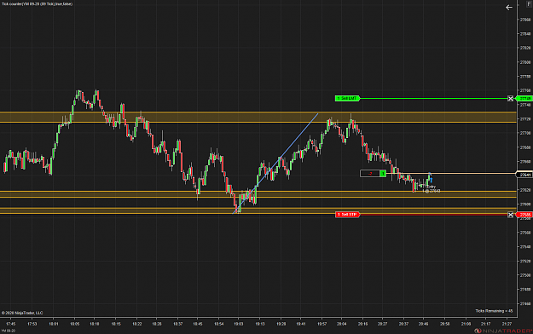Screen dimensions: 533x334
Task: Click the red stop price marker on price axis
Action: (524, 215)
